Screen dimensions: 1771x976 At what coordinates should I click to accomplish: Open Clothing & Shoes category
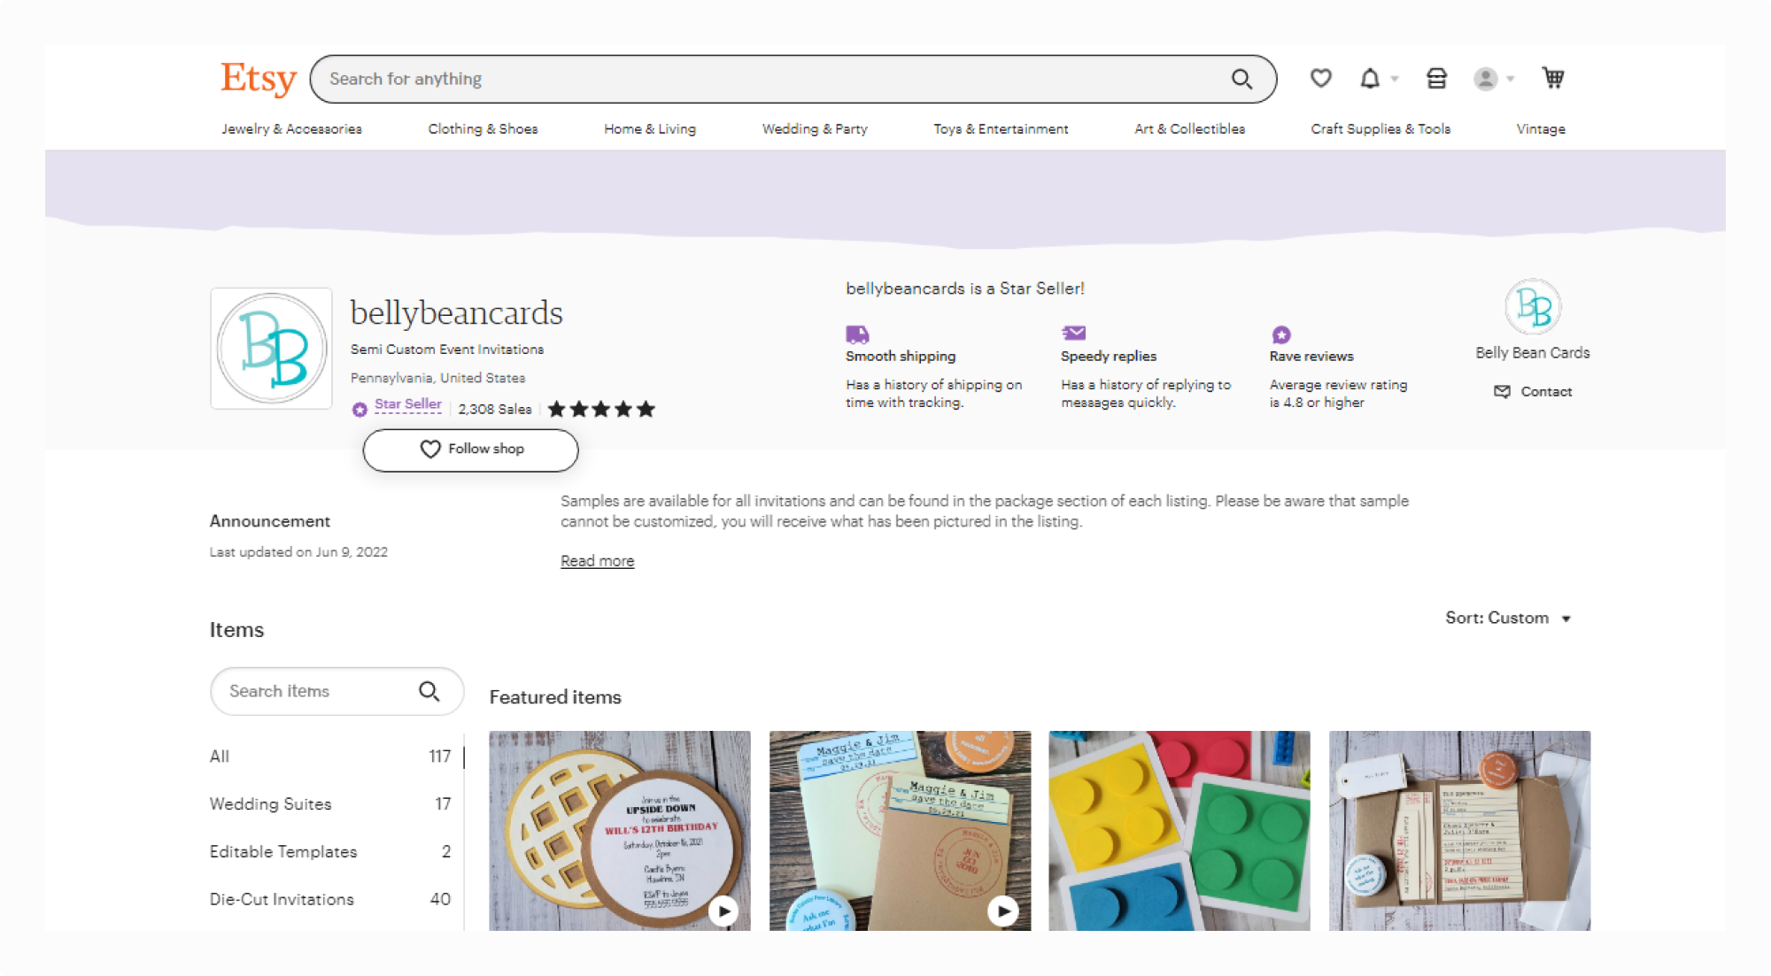(x=483, y=129)
